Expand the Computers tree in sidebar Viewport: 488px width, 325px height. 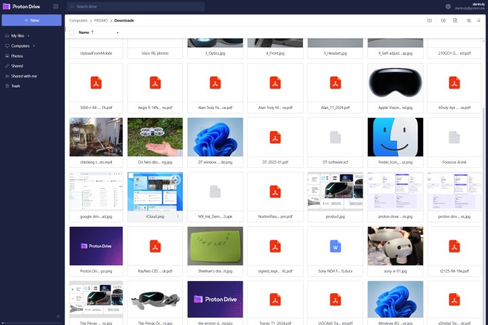34,46
